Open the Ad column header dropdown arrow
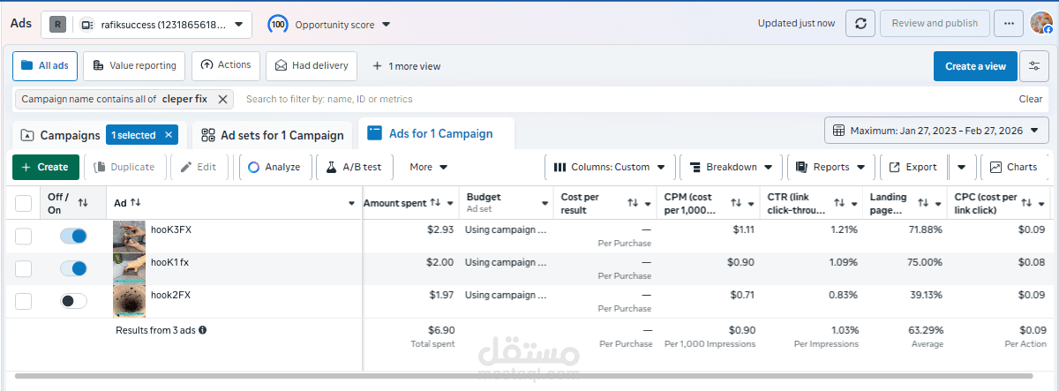Viewport: 1059px width, 391px height. (x=352, y=203)
